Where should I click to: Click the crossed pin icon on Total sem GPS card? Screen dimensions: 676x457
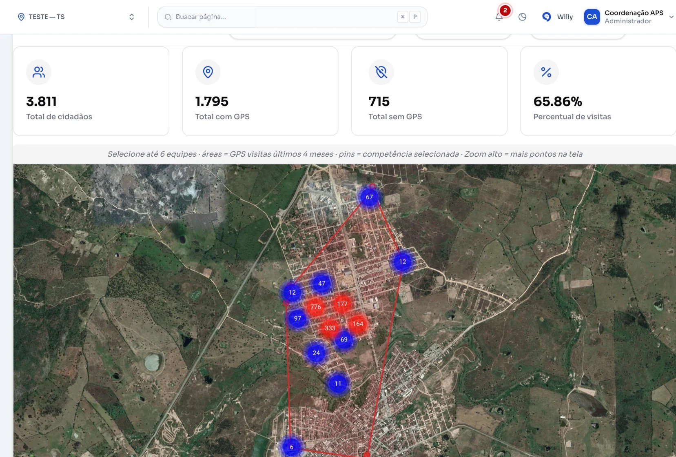click(381, 72)
